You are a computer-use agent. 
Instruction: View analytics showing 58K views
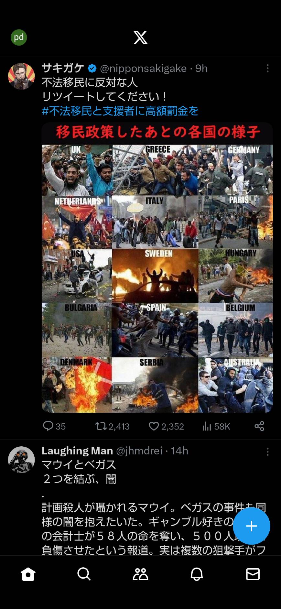[216, 426]
